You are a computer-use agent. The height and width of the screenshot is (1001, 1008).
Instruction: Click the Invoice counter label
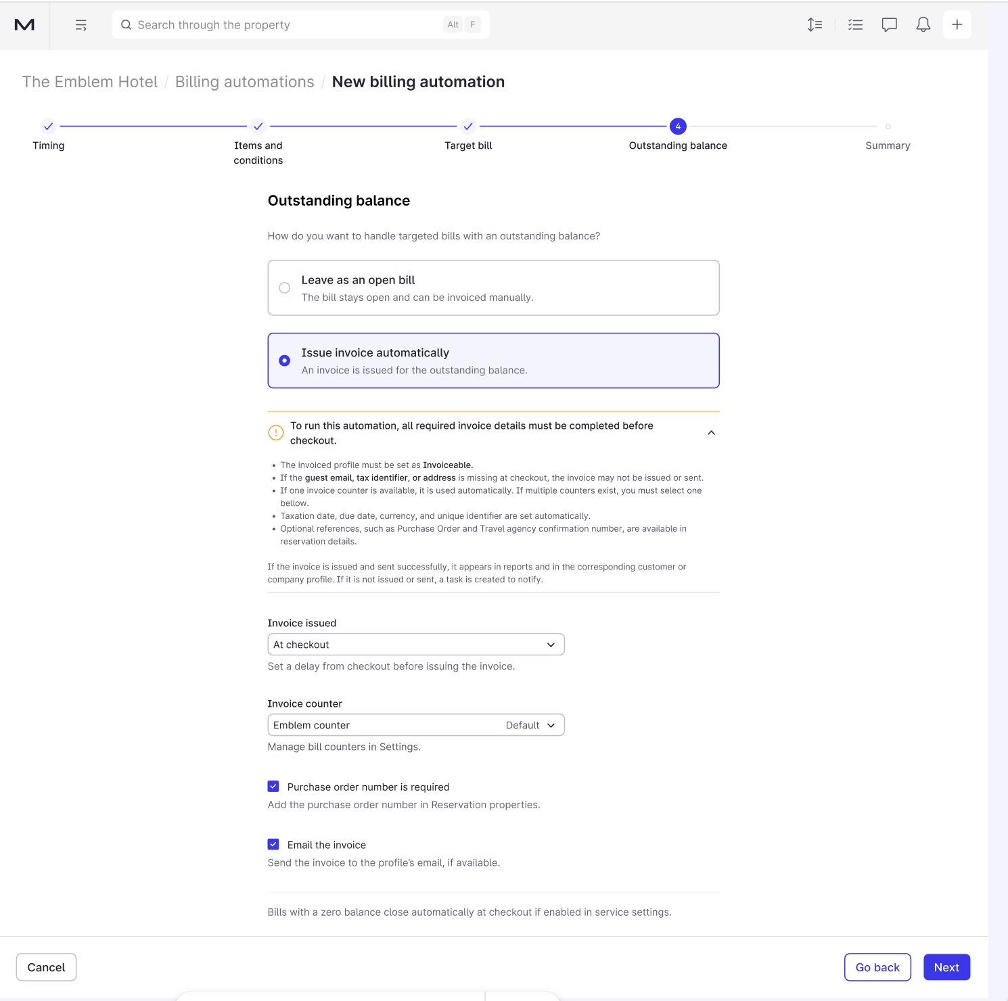pos(304,703)
